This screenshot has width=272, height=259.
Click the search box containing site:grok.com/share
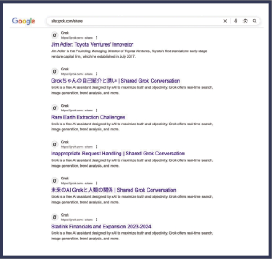point(134,21)
